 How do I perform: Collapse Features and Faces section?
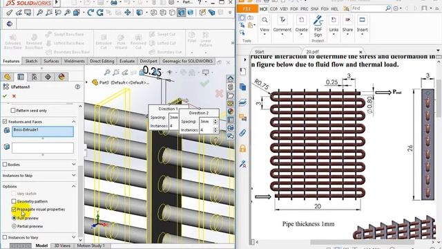pyautogui.click(x=74, y=122)
